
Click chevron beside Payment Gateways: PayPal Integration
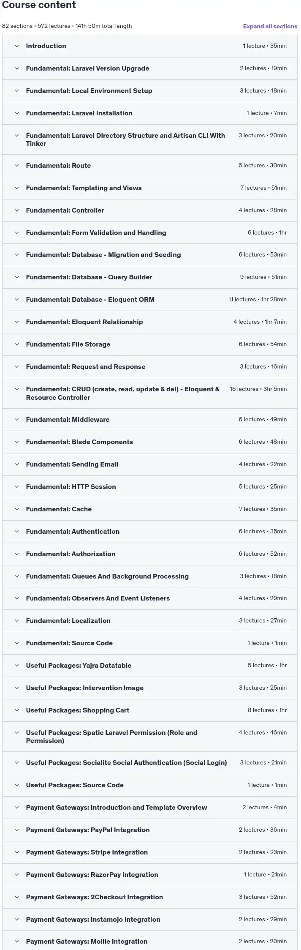point(17,830)
